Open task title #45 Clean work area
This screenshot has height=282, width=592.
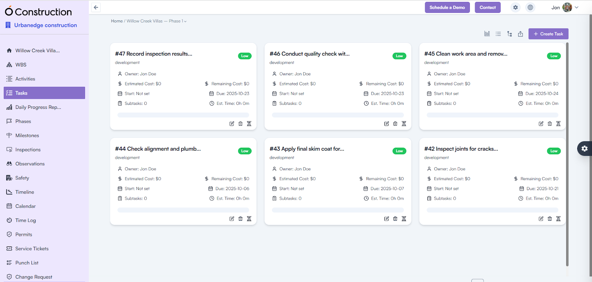466,54
